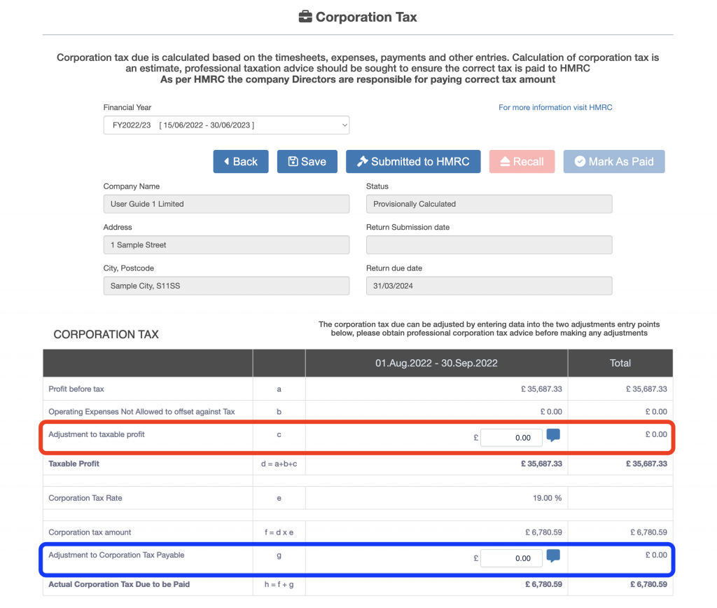
Task: Click the 01.Aug.2022 - 30.Sep.2022 column header
Action: pyautogui.click(x=436, y=363)
